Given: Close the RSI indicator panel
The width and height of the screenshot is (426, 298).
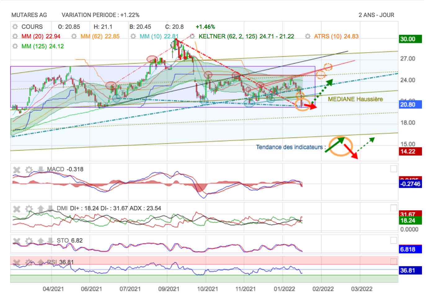Looking at the screenshot, I should point(17,262).
